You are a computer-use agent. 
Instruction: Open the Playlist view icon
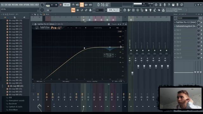[x=125, y=10]
